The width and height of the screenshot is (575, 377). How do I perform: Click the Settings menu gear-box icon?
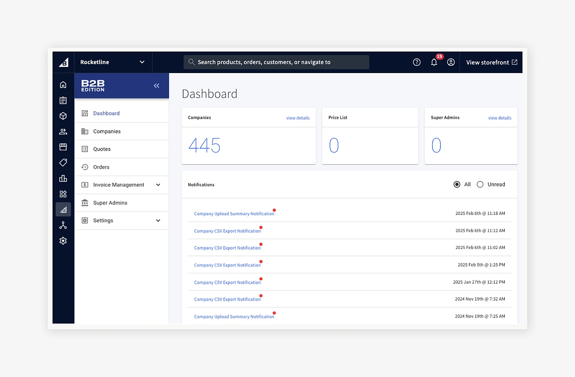point(85,221)
